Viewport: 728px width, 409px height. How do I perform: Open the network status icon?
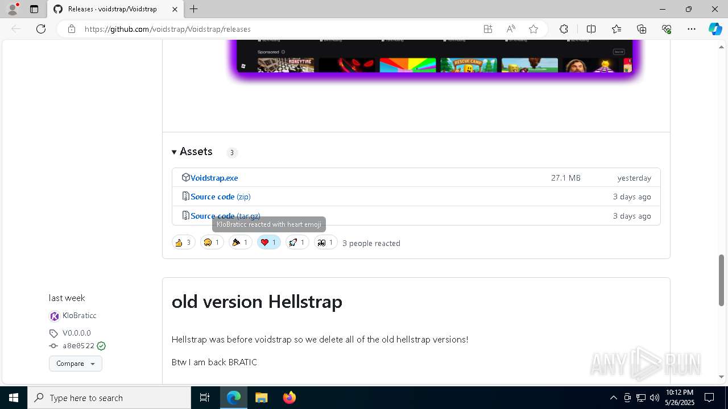[x=641, y=398]
